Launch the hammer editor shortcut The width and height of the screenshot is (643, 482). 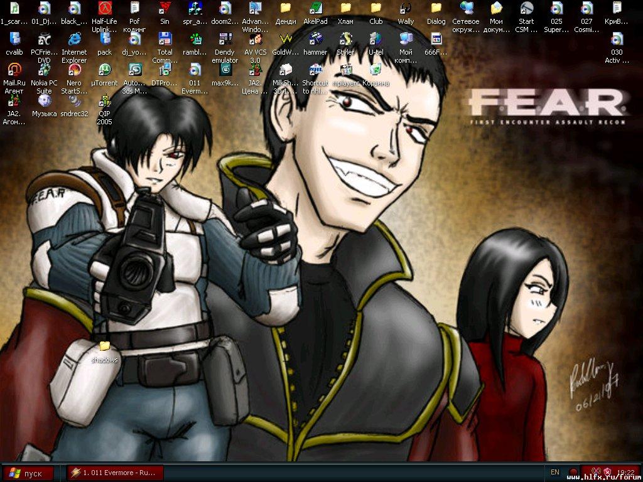(x=316, y=38)
